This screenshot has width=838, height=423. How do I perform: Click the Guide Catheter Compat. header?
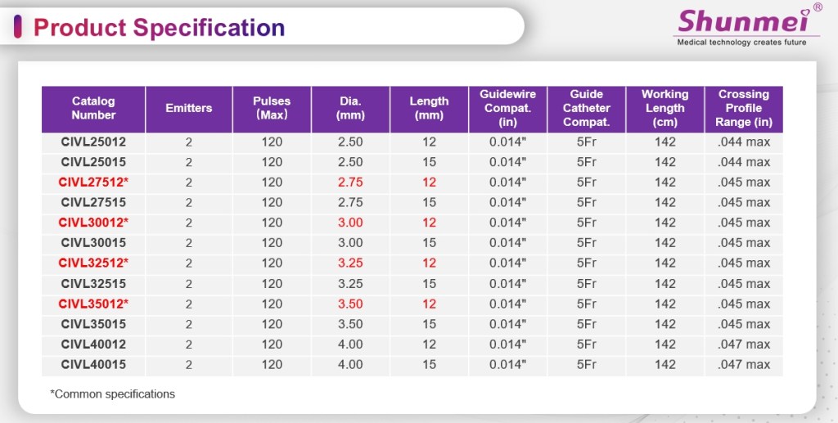(x=586, y=108)
